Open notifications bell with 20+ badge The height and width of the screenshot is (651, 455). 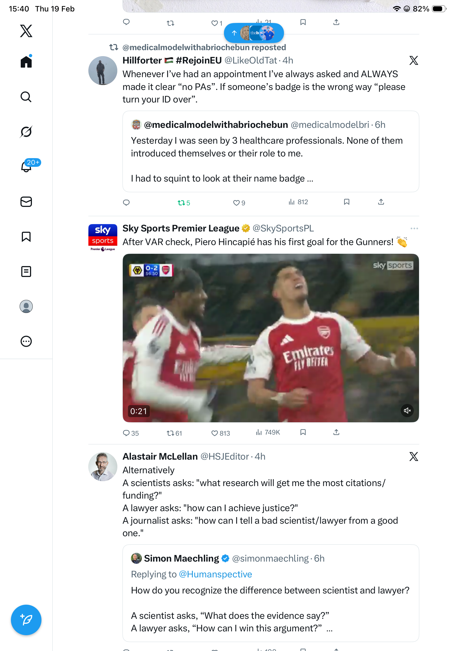coord(26,167)
